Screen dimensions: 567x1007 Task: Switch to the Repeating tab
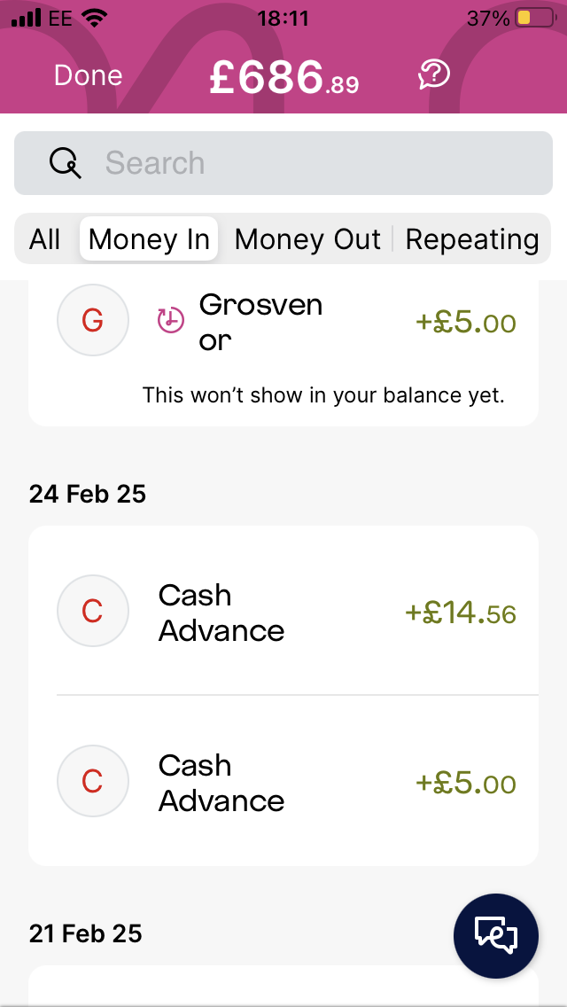pos(472,239)
